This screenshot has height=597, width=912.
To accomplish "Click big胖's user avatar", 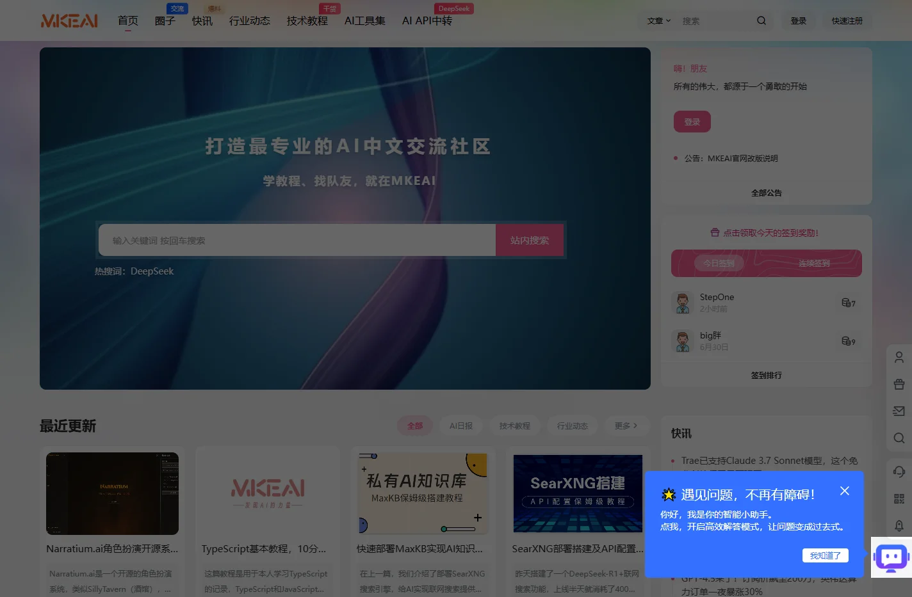I will [x=683, y=341].
